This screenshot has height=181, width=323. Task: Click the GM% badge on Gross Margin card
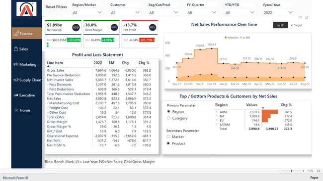pyautogui.click(x=114, y=28)
